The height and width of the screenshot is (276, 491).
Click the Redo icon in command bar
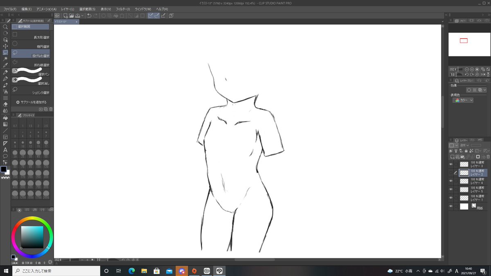click(95, 16)
